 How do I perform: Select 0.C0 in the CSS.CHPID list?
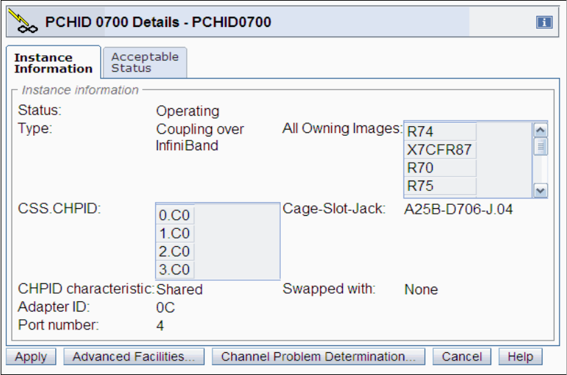[174, 215]
